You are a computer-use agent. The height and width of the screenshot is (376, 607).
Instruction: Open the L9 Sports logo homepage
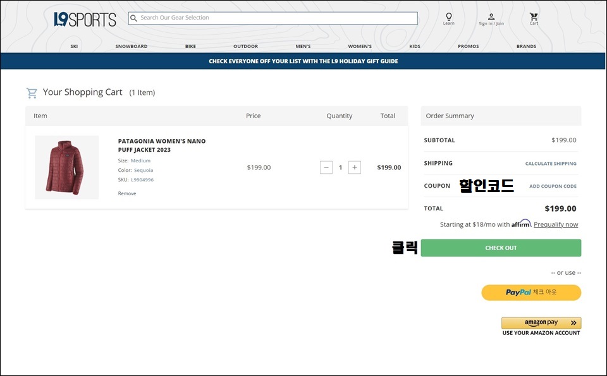coord(85,20)
